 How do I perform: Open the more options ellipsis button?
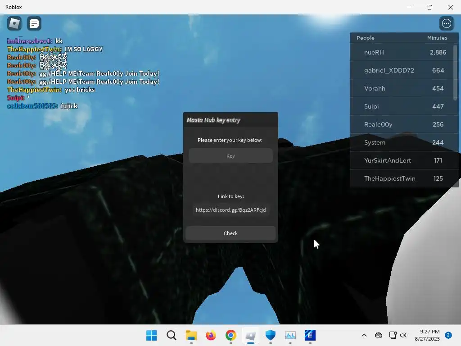pos(446,23)
